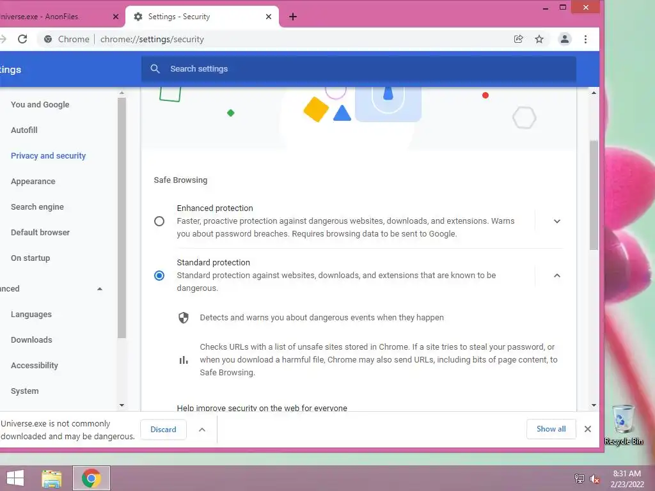The height and width of the screenshot is (491, 655).
Task: Open download options arrow beside Discard
Action: tap(201, 430)
